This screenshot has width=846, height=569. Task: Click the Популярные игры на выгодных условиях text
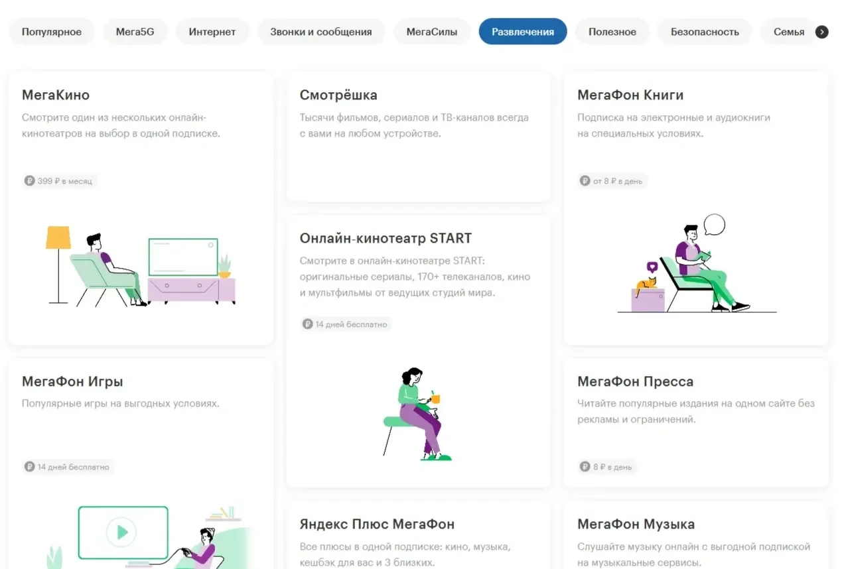[x=121, y=403]
